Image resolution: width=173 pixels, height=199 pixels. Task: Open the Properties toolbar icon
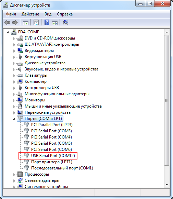pyautogui.click(x=36, y=23)
